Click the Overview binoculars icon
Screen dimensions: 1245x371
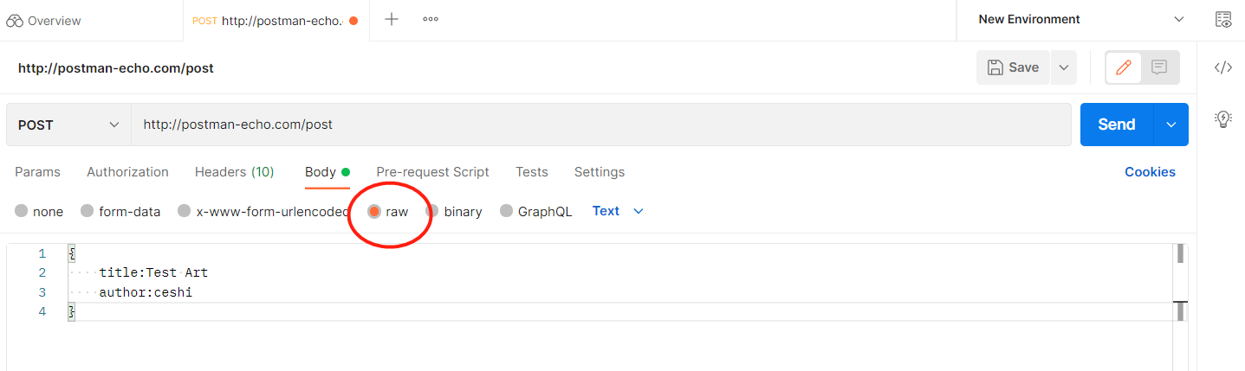[14, 20]
